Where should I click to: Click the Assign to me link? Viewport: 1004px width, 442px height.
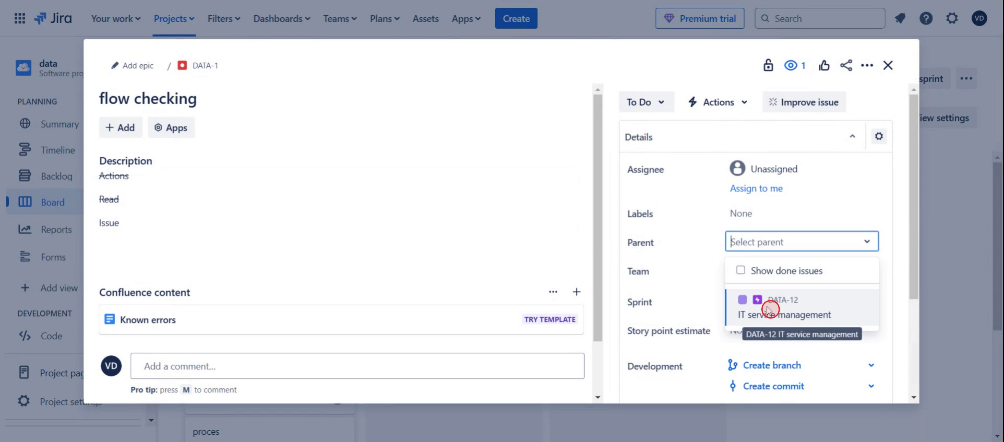pyautogui.click(x=756, y=188)
